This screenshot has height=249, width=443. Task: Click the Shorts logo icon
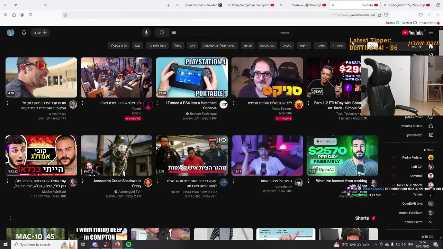374,218
